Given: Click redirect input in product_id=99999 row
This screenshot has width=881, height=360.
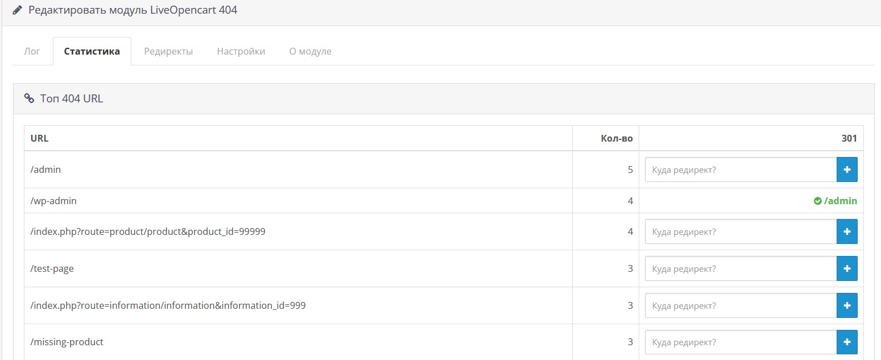Looking at the screenshot, I should [x=741, y=231].
